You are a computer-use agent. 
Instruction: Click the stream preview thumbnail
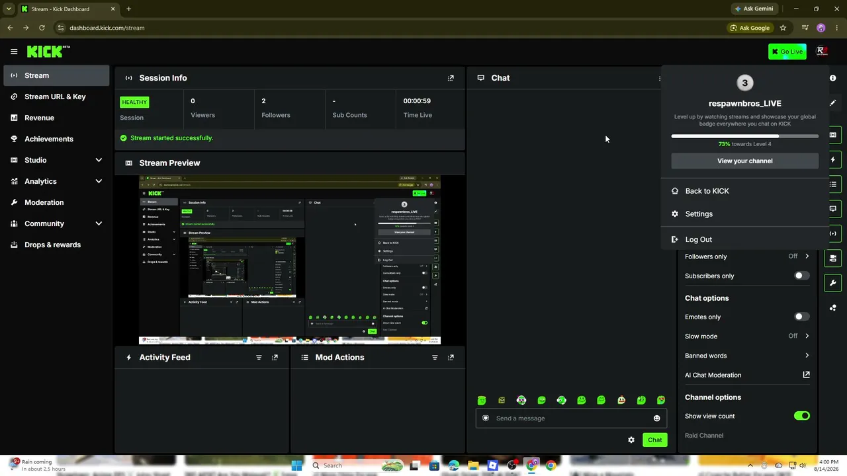(290, 260)
